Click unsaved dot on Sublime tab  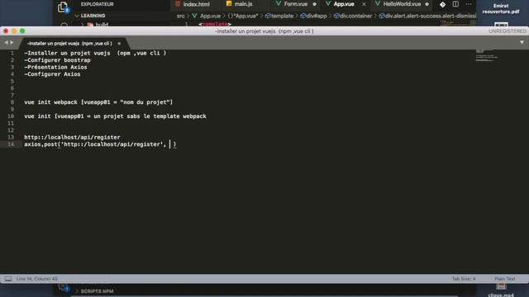pos(119,44)
